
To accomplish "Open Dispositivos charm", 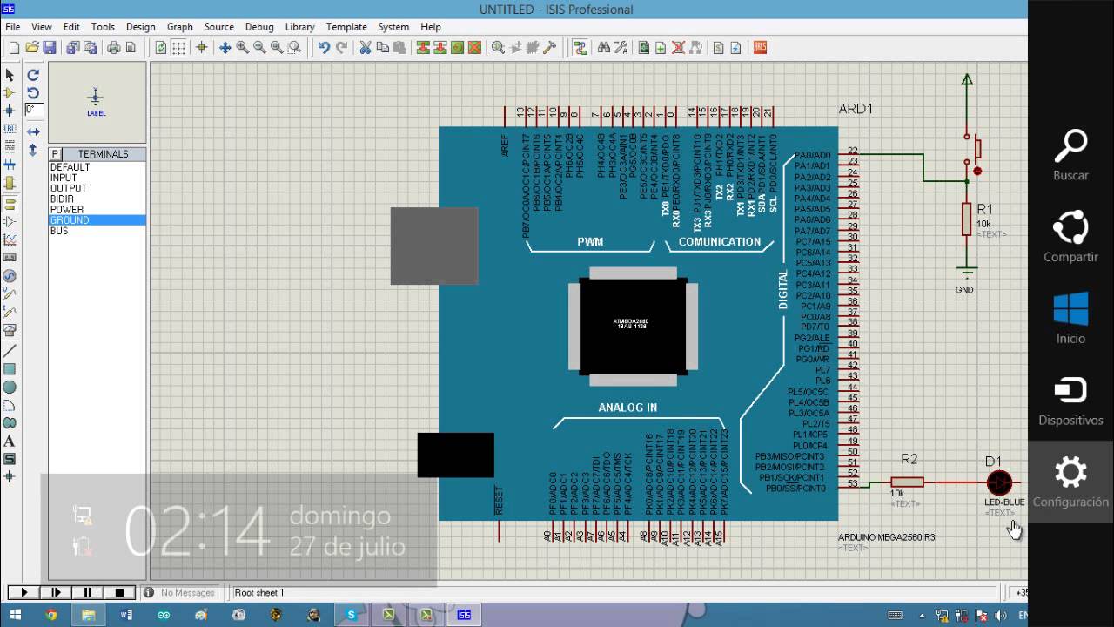I will [x=1070, y=401].
